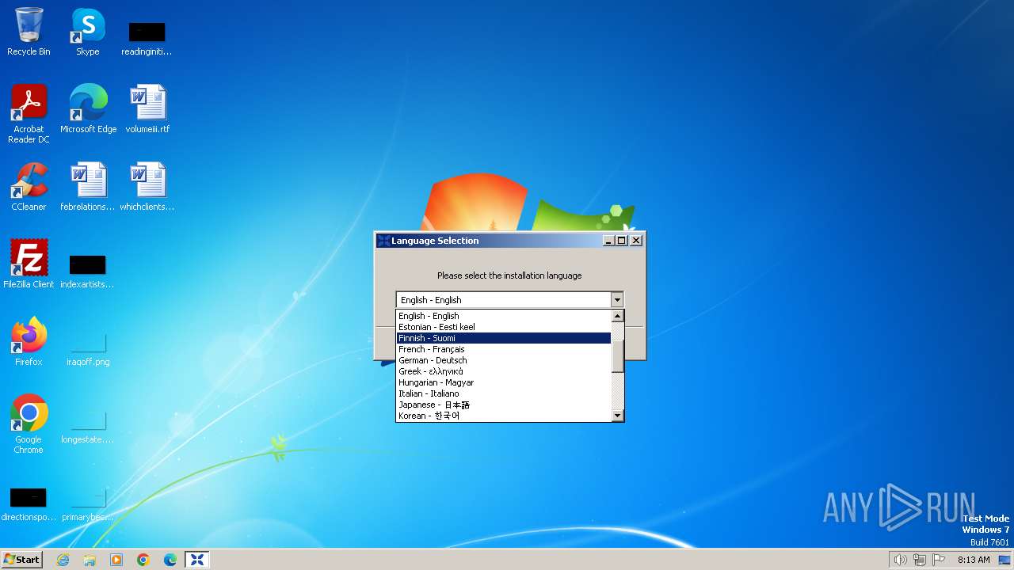
Task: Open Internet Explorer from the taskbar
Action: click(x=63, y=560)
